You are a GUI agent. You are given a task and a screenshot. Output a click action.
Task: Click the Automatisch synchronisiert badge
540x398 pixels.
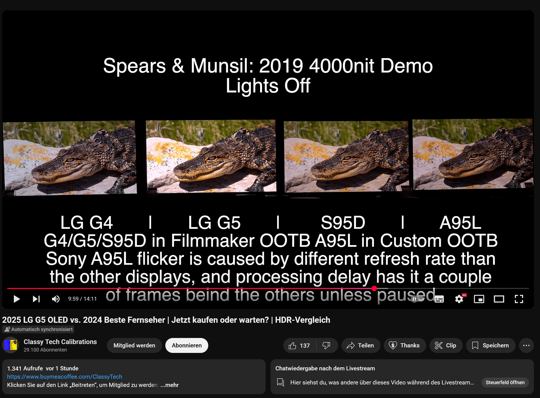click(38, 329)
